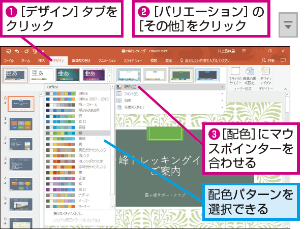Click the save icon in quick access toolbar

click(10, 52)
